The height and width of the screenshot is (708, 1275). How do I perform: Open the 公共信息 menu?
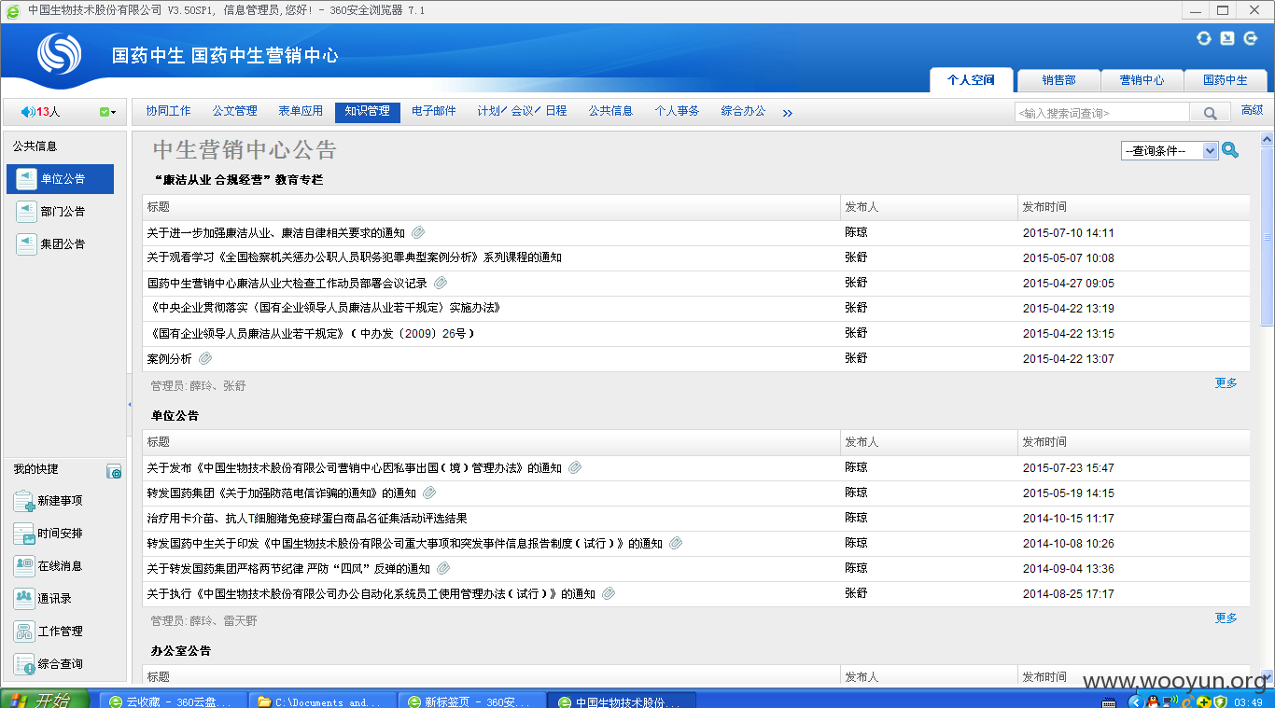pyautogui.click(x=610, y=111)
